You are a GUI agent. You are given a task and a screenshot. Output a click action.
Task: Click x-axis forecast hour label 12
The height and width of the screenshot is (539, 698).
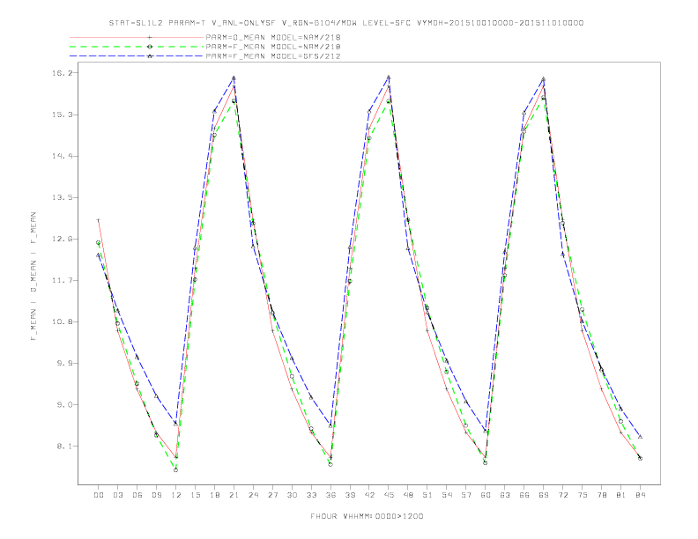[x=176, y=495]
